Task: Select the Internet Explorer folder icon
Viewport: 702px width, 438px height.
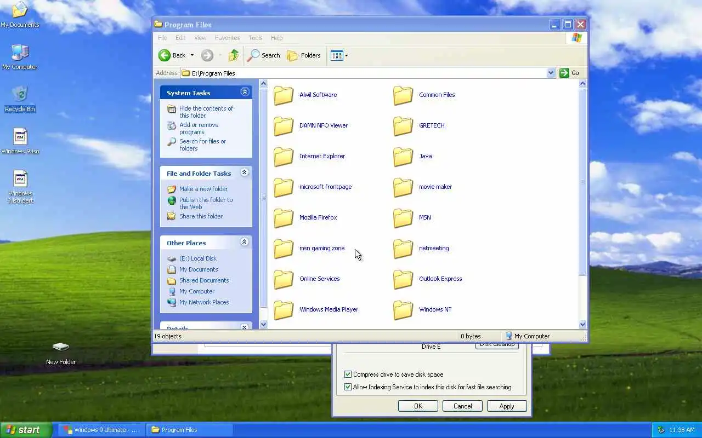Action: (284, 157)
